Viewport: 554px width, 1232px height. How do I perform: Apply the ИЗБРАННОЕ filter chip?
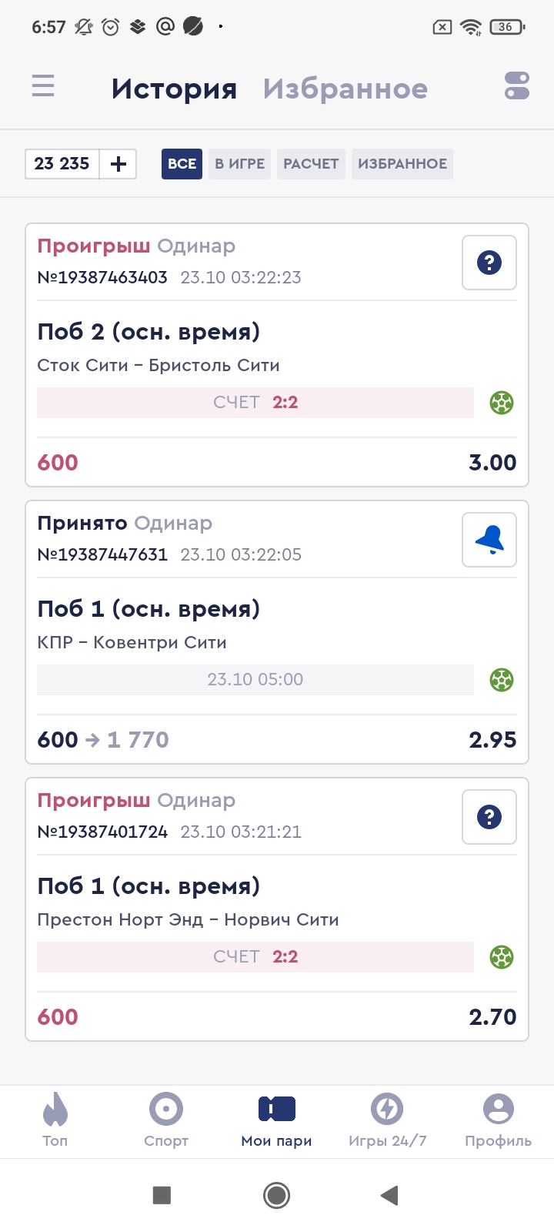pos(402,164)
